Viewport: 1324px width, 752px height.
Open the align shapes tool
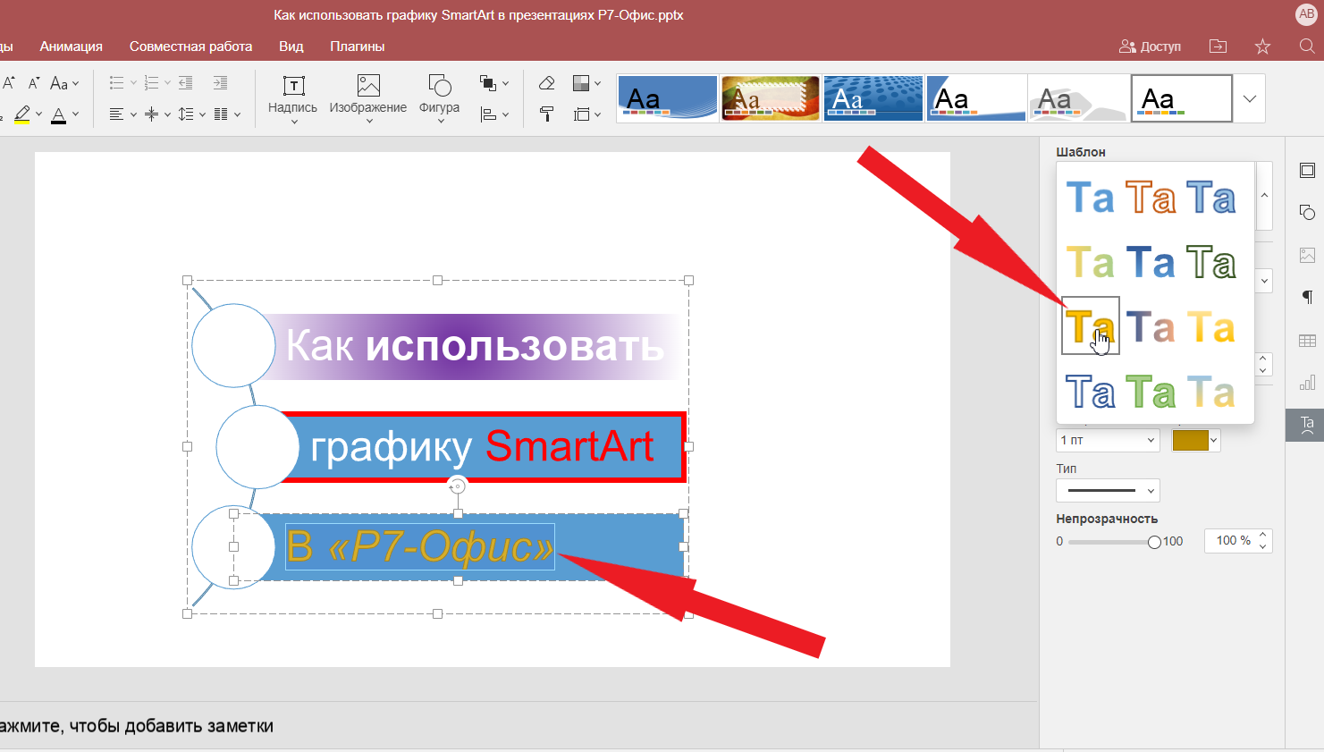[493, 114]
